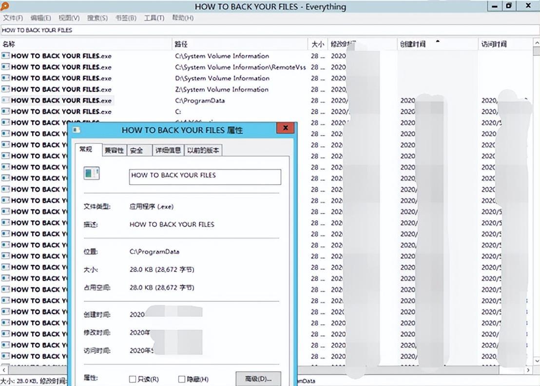
Task: Click exe icon of the C:\ProgramData result row
Action: point(5,100)
